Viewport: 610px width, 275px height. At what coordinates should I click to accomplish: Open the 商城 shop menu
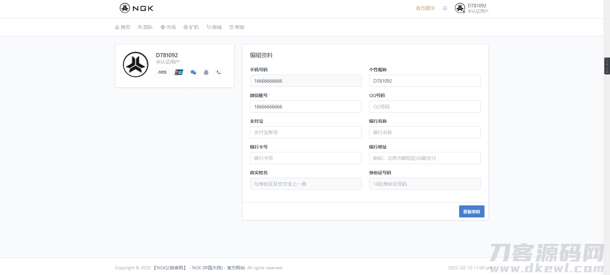pos(214,27)
